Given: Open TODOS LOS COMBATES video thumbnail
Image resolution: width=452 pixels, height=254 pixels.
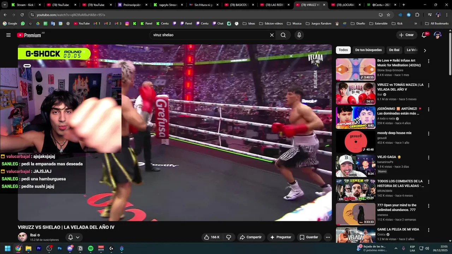Looking at the screenshot, I should coord(356,190).
